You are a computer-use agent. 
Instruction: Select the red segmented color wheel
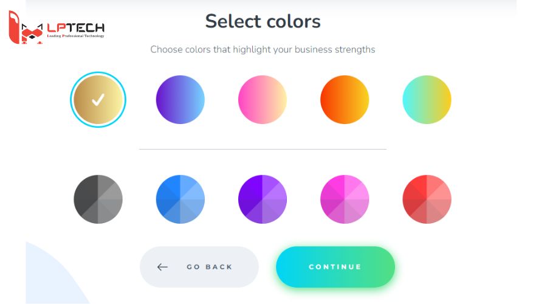tap(427, 199)
